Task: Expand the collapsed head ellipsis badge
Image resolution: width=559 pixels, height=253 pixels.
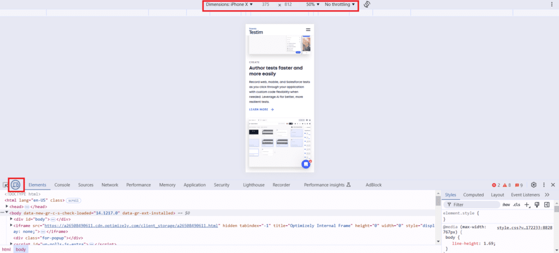Action: click(x=27, y=207)
